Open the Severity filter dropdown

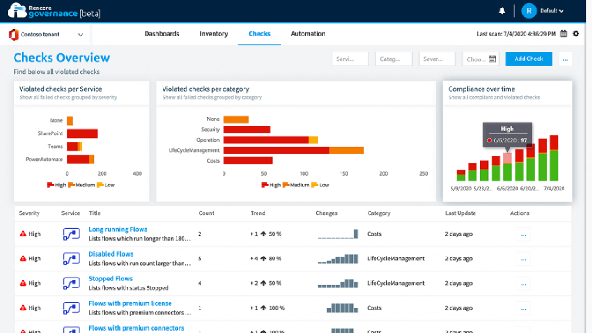(x=438, y=59)
